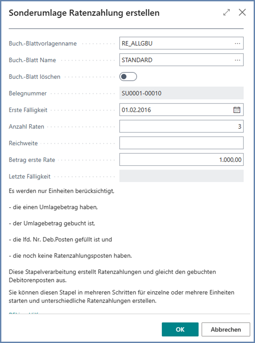This screenshot has height=343, width=255.
Task: Open the Buch.-Blattvorlagenname lookup ellipsis
Action: pyautogui.click(x=237, y=44)
